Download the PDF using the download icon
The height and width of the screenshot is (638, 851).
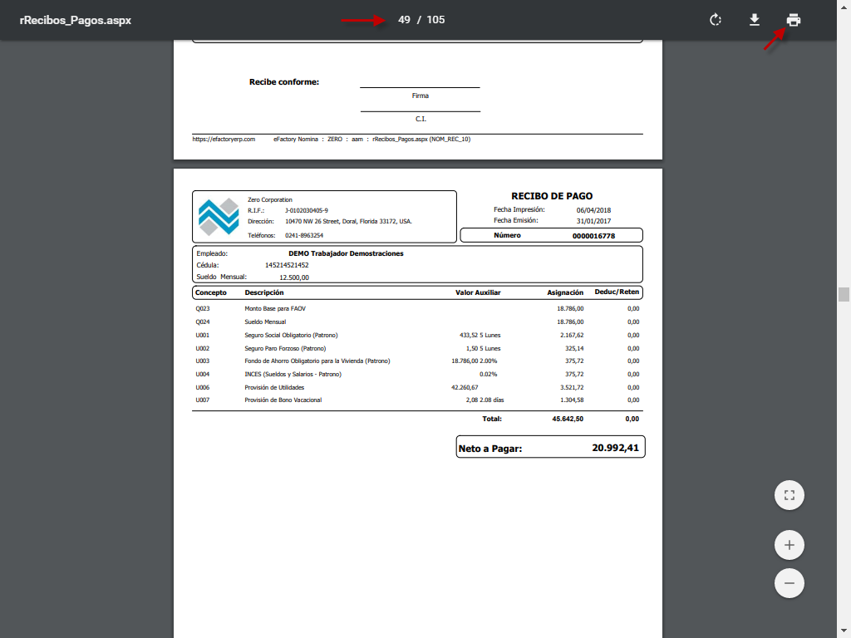point(755,20)
